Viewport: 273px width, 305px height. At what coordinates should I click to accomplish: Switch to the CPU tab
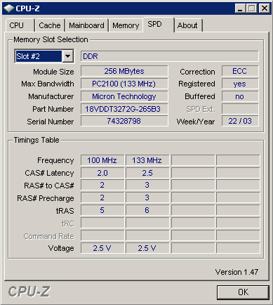[x=20, y=25]
